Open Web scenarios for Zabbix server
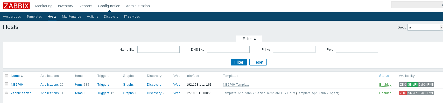The width and height of the screenshot is (443, 103). coord(177,93)
